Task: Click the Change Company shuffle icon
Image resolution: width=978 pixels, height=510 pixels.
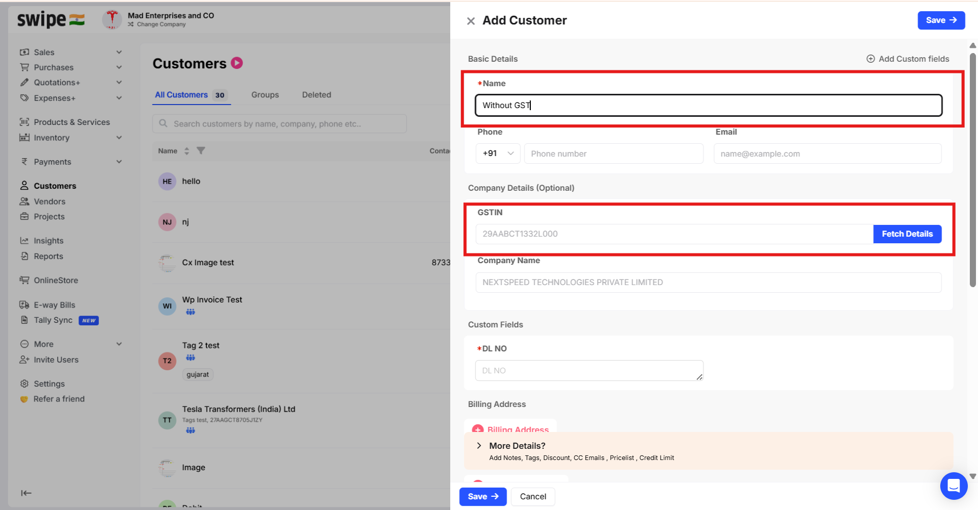Action: click(x=131, y=24)
